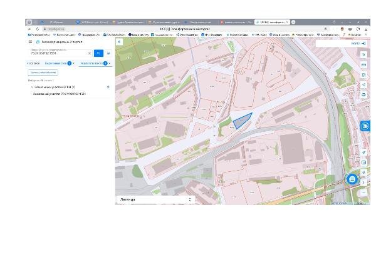
Task: Open the first bookmark in the bookmarks bar
Action: click(x=39, y=34)
